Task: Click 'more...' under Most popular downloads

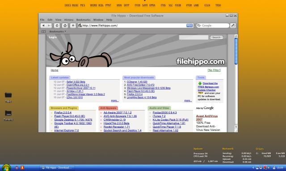Action: tap(188, 101)
